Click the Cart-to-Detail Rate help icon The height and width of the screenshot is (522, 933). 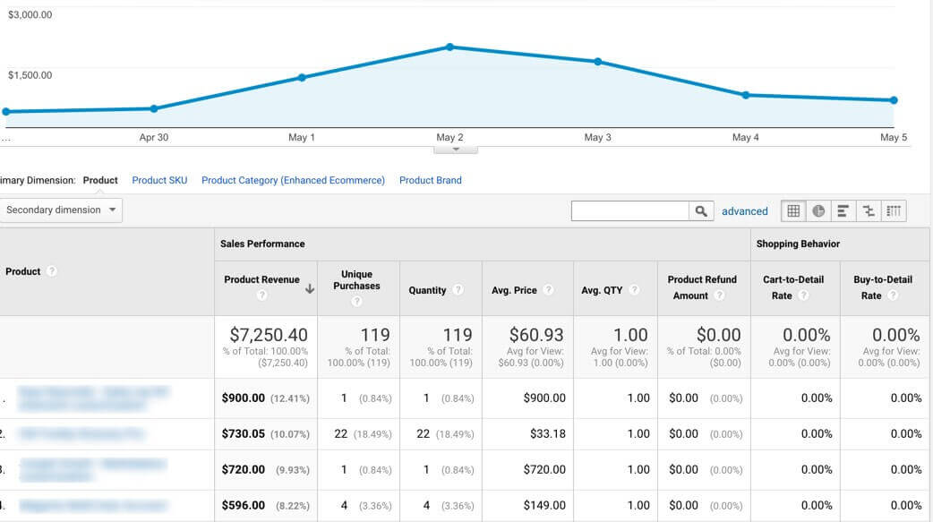(x=806, y=295)
